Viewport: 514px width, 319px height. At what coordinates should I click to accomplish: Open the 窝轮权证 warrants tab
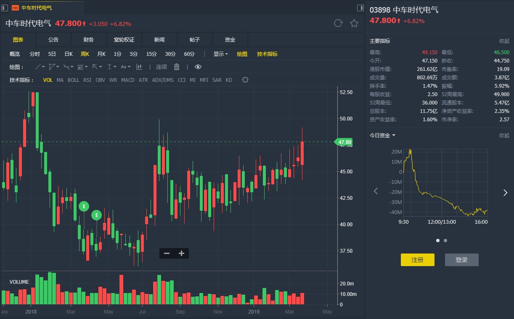coord(124,40)
